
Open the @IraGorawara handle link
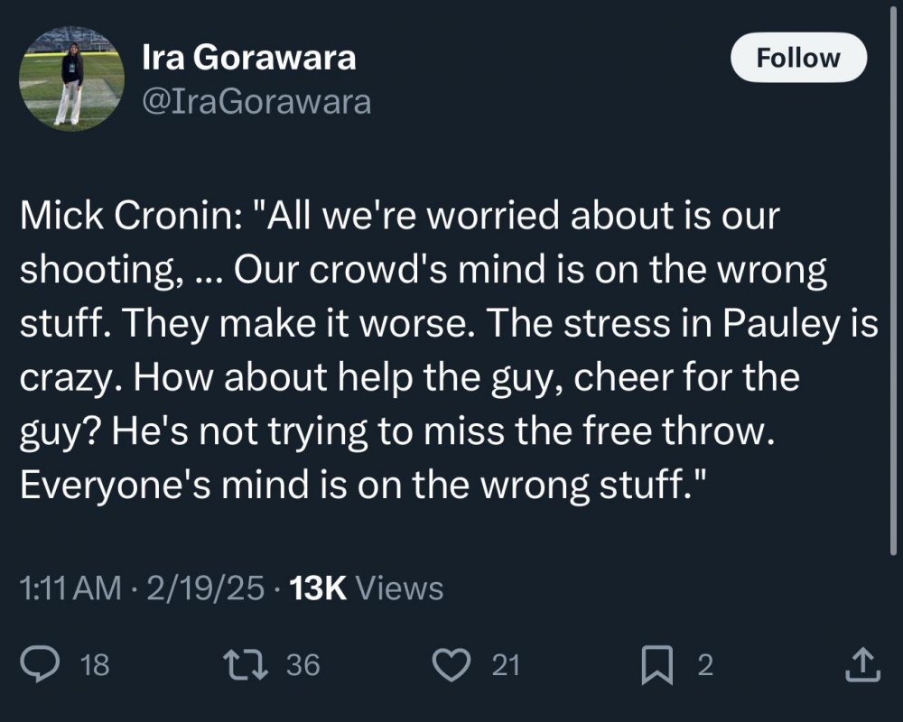pos(256,102)
